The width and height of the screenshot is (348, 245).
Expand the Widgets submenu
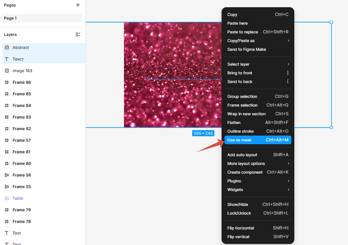pos(258,190)
